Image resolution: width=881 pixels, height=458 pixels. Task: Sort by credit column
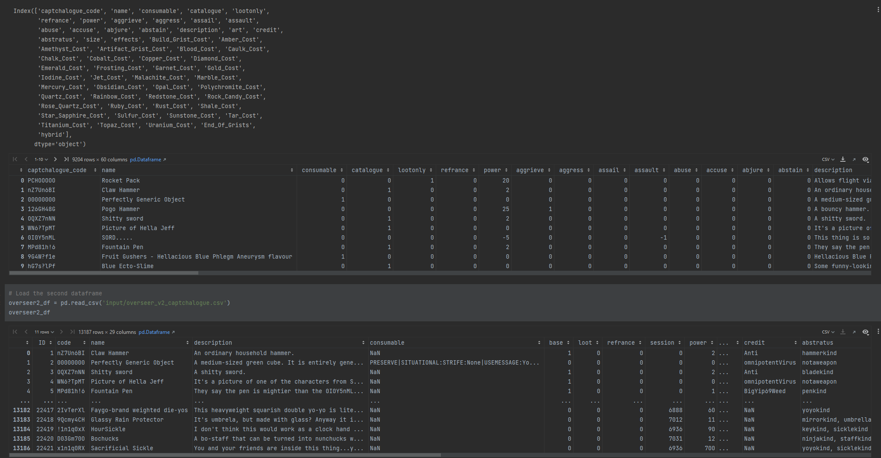796,343
